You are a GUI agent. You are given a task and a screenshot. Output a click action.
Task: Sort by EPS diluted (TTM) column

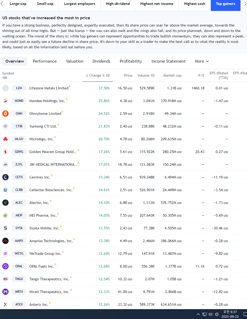(219, 75)
